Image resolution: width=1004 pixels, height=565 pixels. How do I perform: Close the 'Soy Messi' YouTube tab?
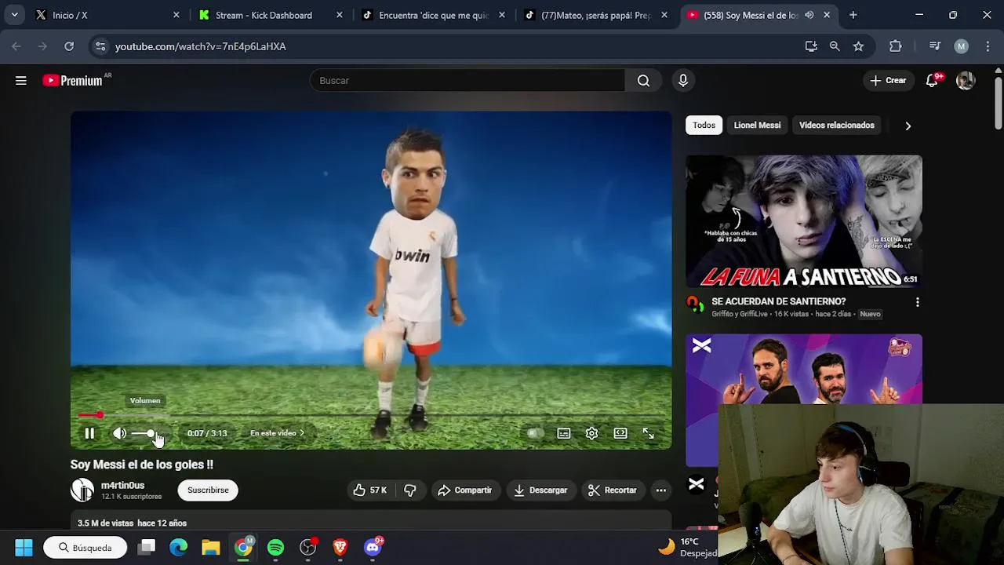coord(827,15)
